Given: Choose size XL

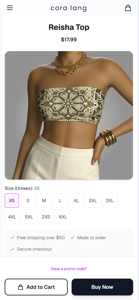Looking at the screenshot, I should pos(76,201).
